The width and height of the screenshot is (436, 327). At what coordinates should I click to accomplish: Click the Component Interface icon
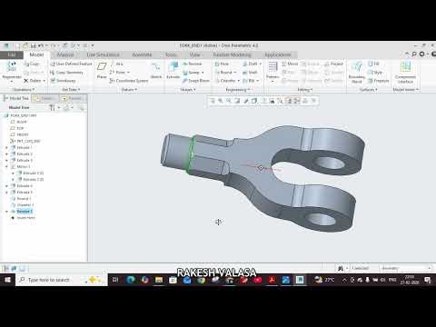(x=405, y=73)
